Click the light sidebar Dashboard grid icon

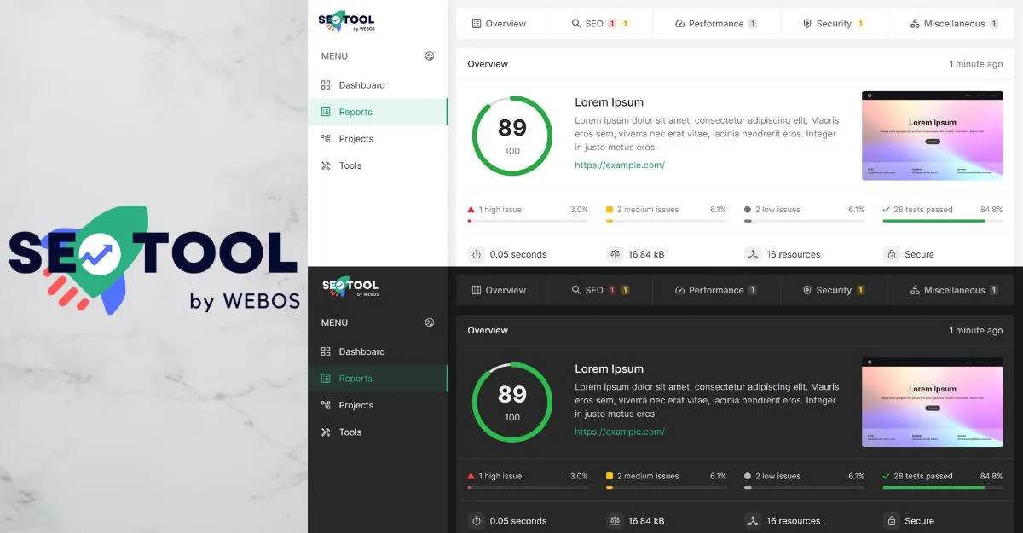pos(326,85)
